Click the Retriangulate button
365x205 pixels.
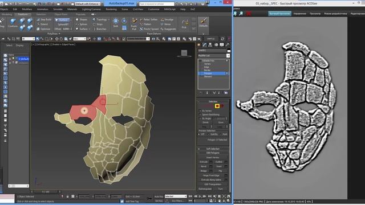pos(205,189)
